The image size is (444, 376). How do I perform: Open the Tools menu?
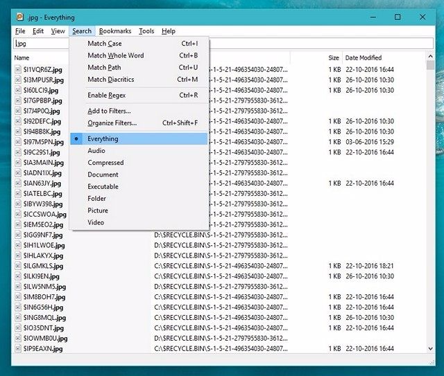[146, 31]
